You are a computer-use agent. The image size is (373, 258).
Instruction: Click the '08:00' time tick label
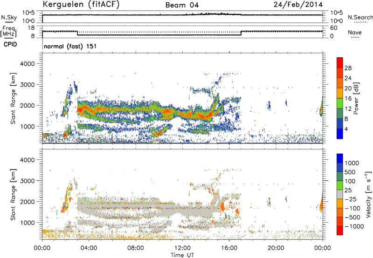coord(135,248)
